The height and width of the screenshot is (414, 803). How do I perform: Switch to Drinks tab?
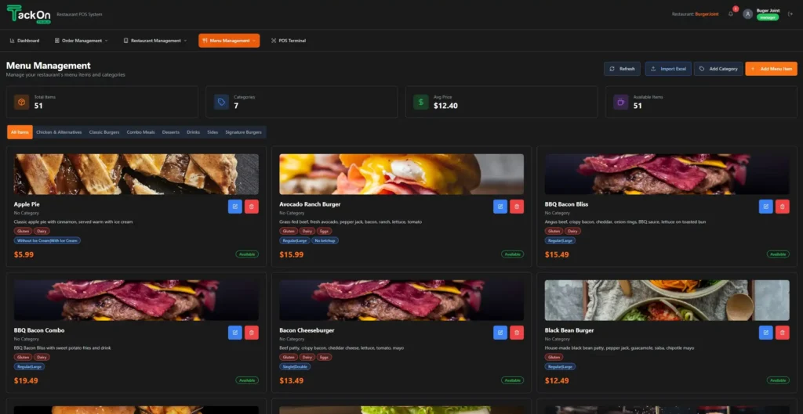[x=194, y=132]
